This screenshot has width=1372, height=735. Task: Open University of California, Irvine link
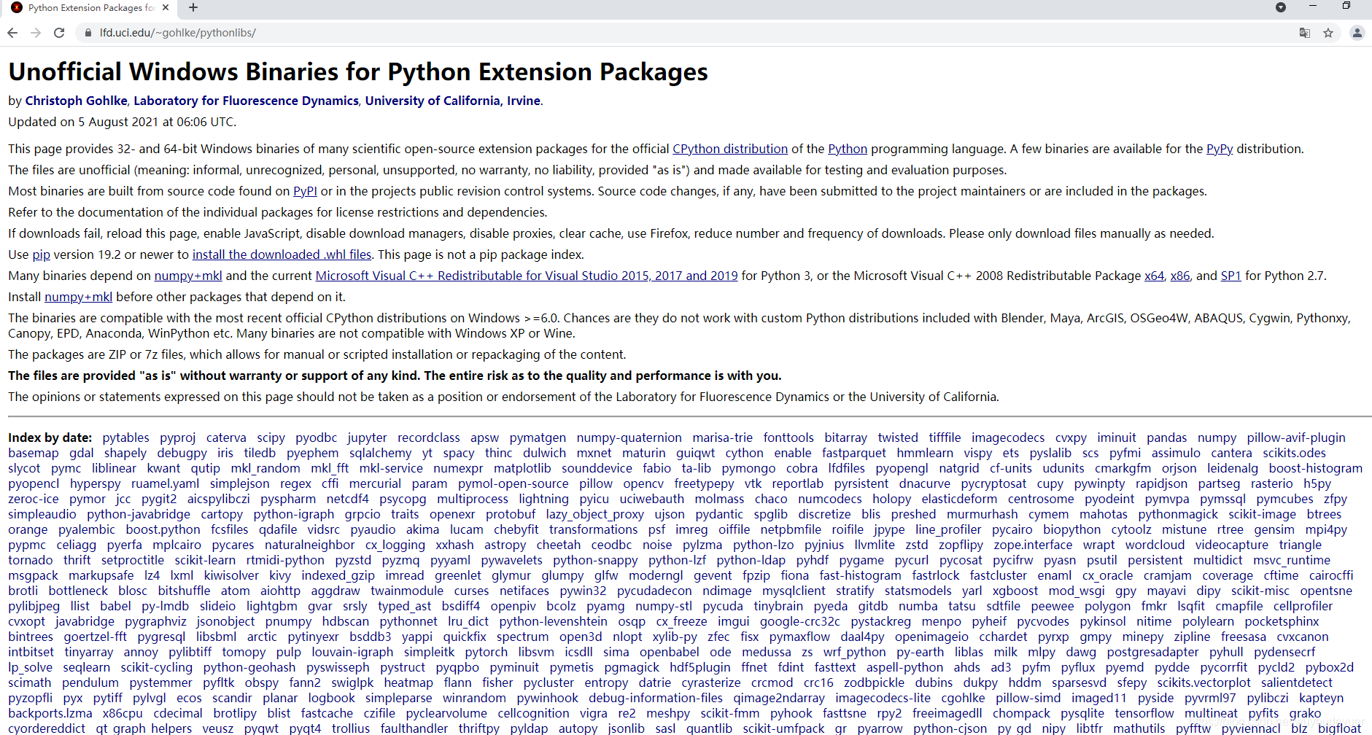tap(452, 101)
